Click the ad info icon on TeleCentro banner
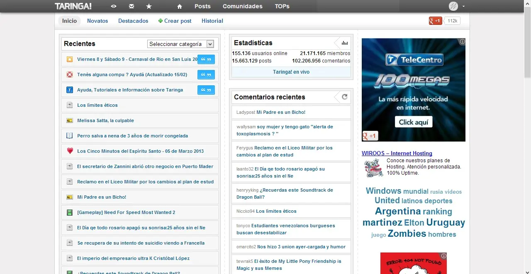 (x=462, y=41)
